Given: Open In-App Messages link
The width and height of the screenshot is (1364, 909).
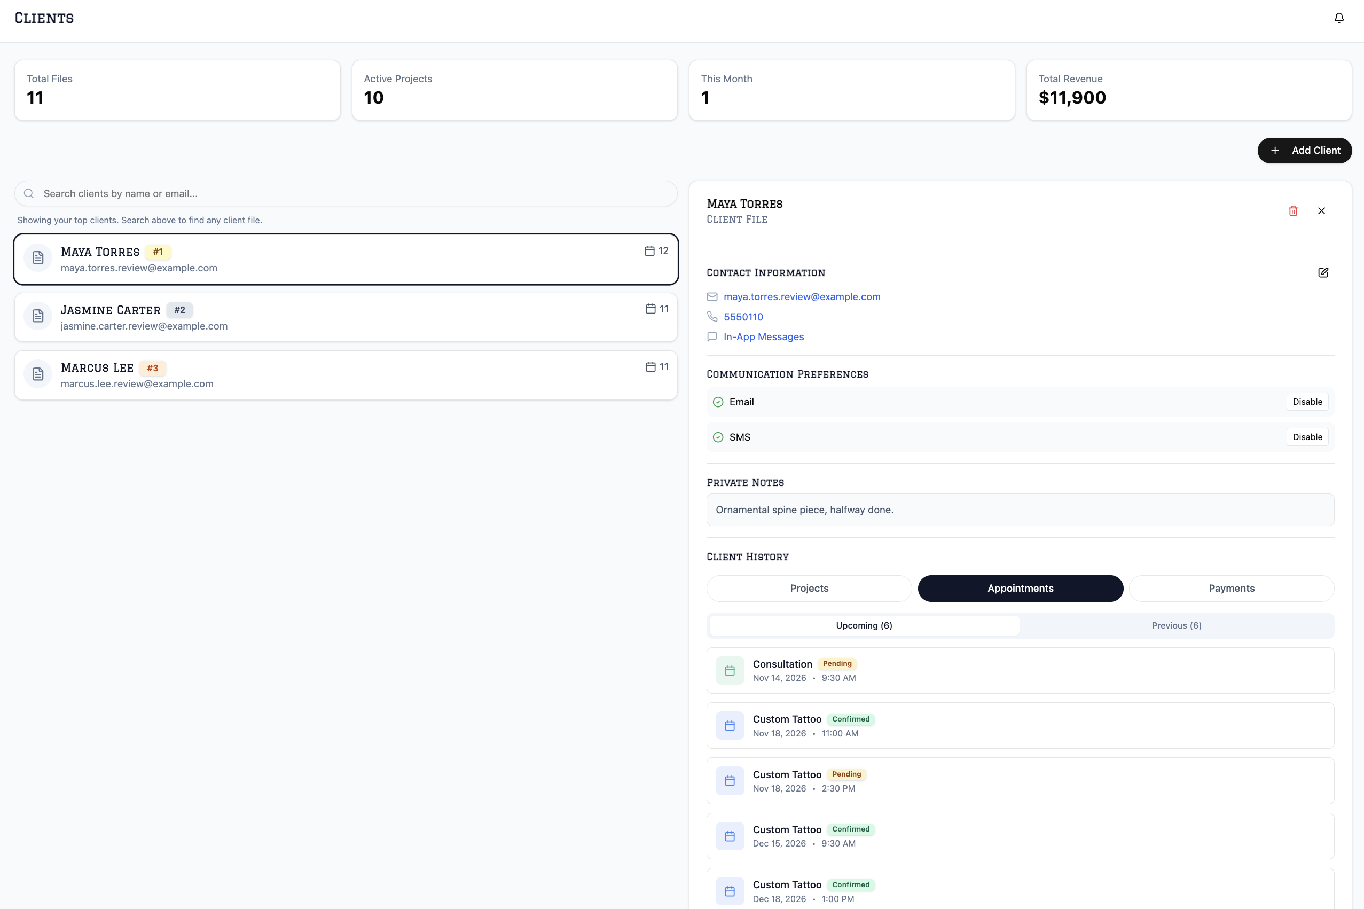Looking at the screenshot, I should (x=764, y=337).
